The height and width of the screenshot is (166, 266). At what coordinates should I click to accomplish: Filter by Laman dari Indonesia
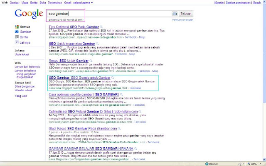point(27,67)
